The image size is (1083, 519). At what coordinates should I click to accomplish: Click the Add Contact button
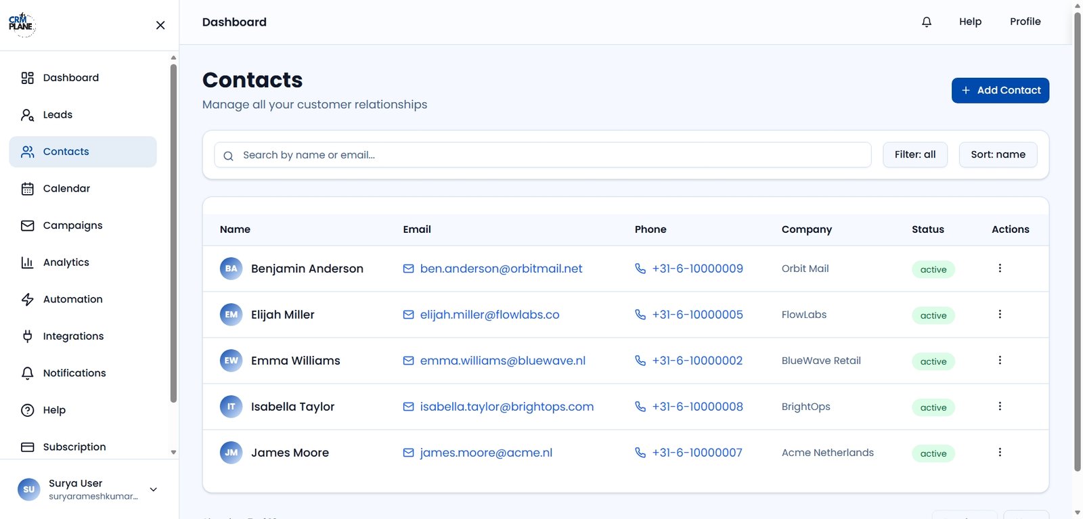(1000, 91)
